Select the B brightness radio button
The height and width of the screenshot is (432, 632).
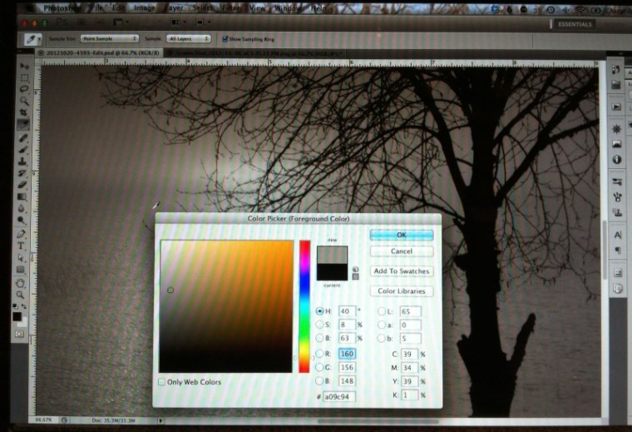pyautogui.click(x=319, y=338)
